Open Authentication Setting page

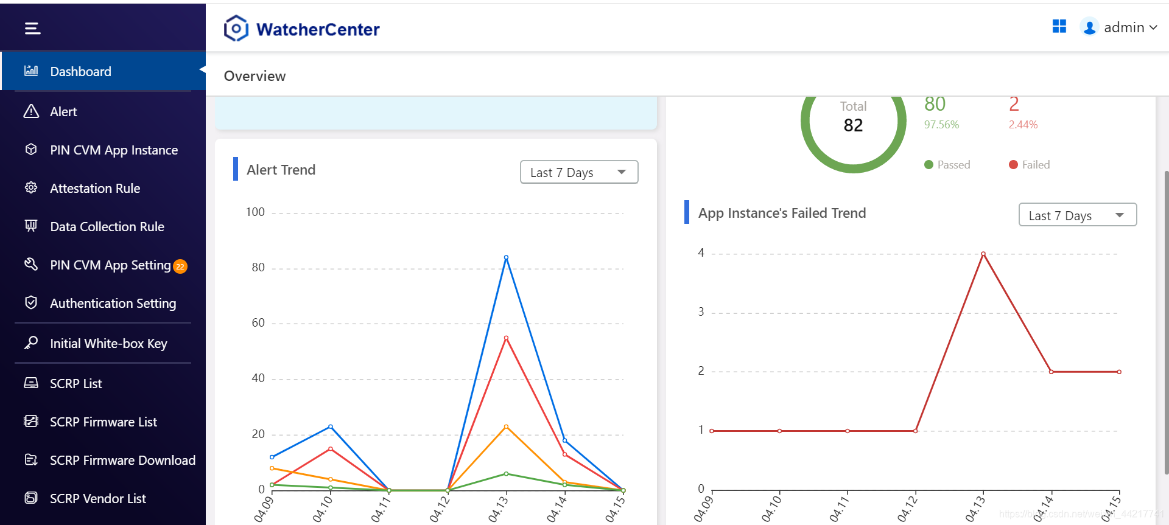pyautogui.click(x=103, y=303)
